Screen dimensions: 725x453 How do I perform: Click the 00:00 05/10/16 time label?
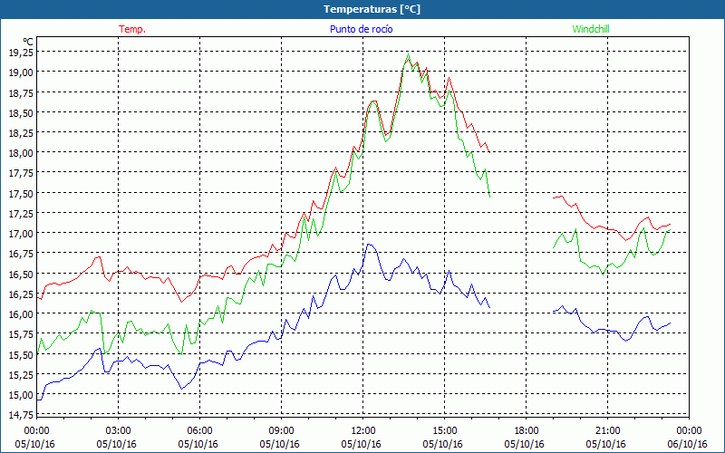[35, 438]
